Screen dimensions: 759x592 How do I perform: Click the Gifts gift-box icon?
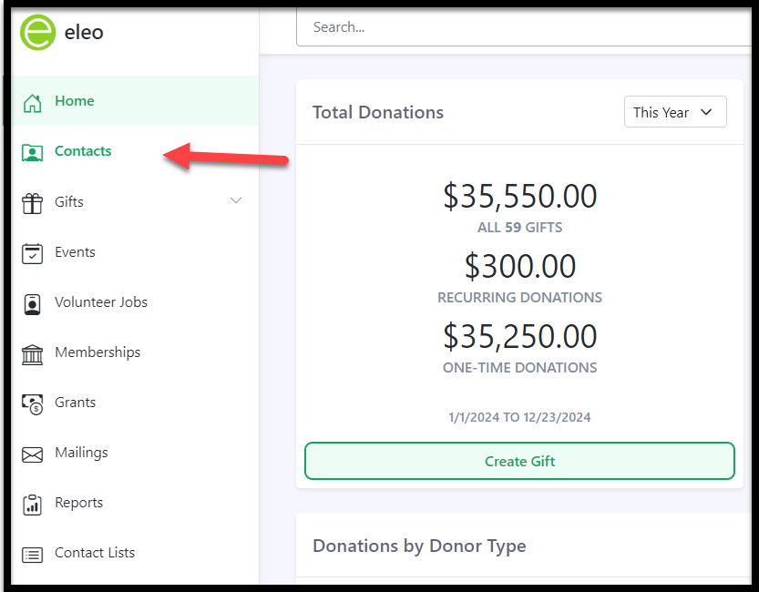(x=33, y=203)
